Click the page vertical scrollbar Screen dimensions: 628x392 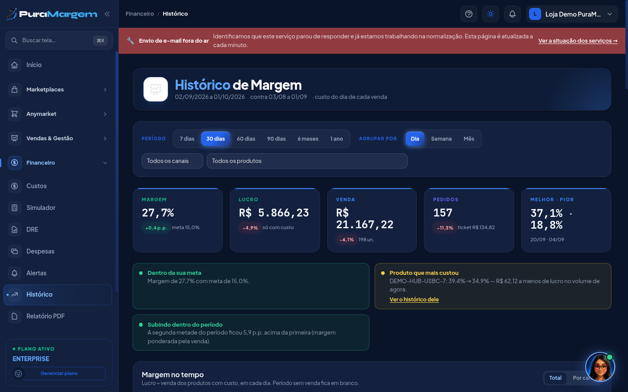[x=626, y=45]
